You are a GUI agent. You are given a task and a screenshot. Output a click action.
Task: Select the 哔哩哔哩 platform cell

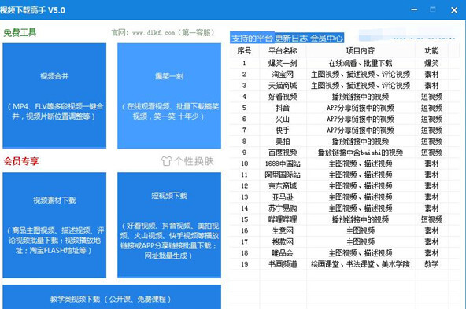283,219
